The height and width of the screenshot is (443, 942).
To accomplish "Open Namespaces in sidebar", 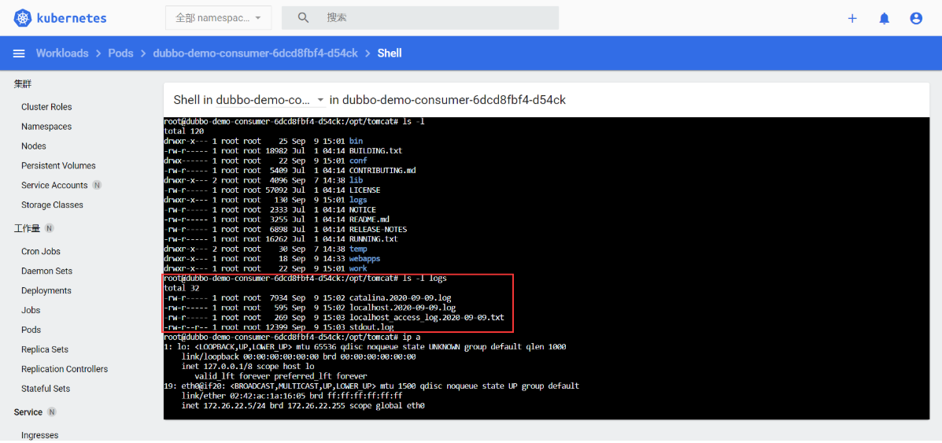I will (46, 127).
